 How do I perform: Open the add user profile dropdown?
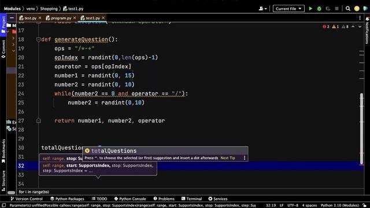(262, 9)
